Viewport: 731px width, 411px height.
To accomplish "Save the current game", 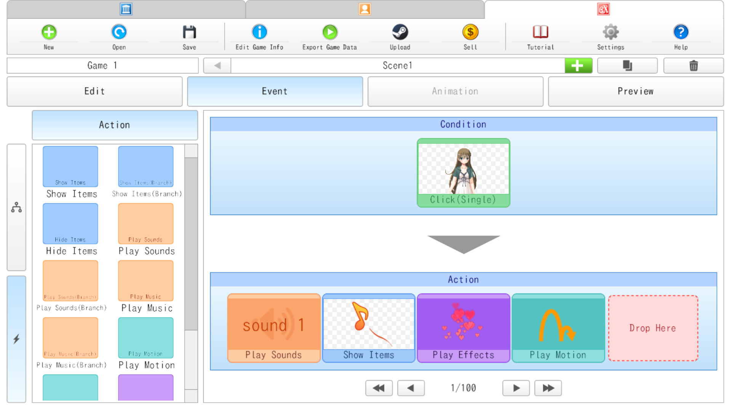I will (x=188, y=36).
